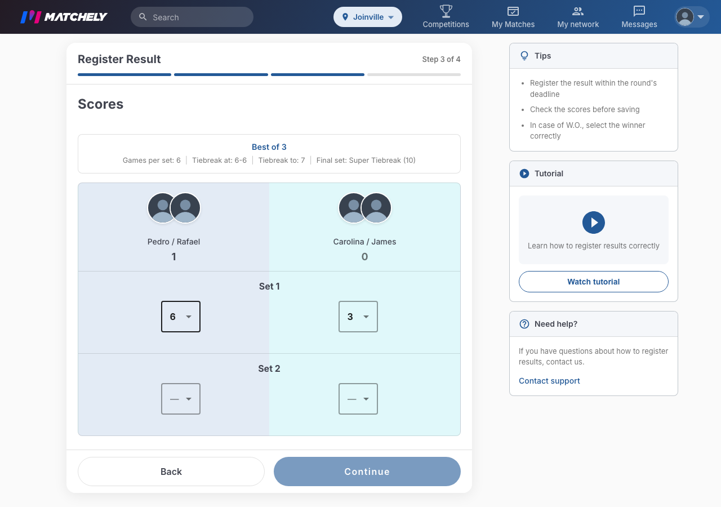Click Learn how to register results text
The width and height of the screenshot is (721, 507).
pyautogui.click(x=594, y=246)
